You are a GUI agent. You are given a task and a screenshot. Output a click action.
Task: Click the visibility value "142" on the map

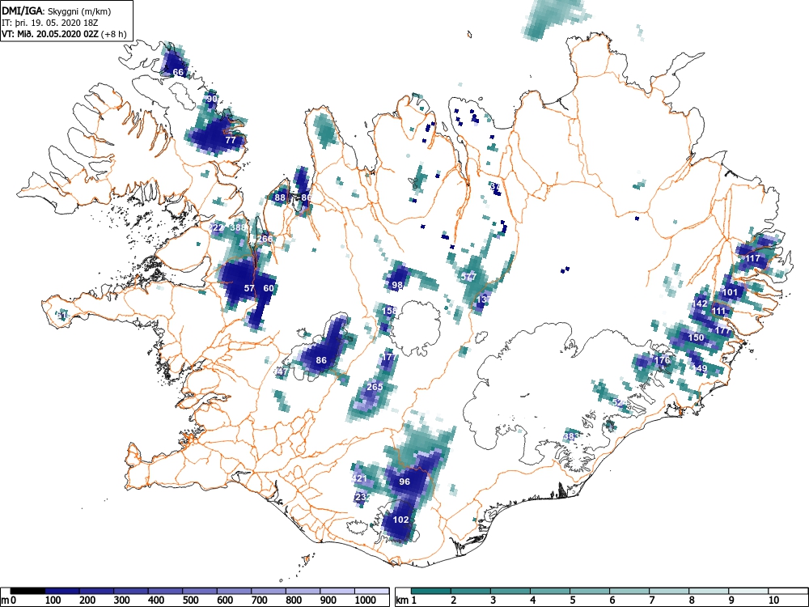pyautogui.click(x=700, y=303)
